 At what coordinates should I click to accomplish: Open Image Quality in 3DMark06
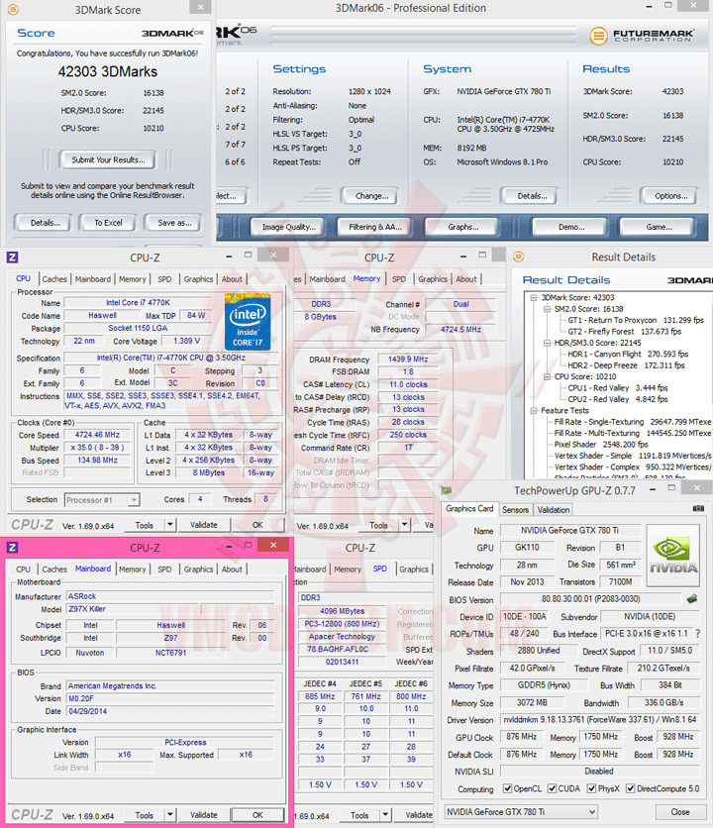(288, 227)
